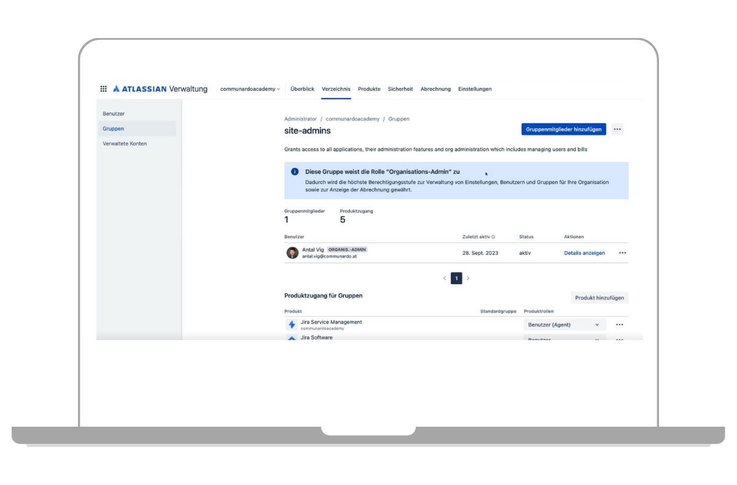
Task: Click the site-admins group heading
Action: [x=308, y=131]
